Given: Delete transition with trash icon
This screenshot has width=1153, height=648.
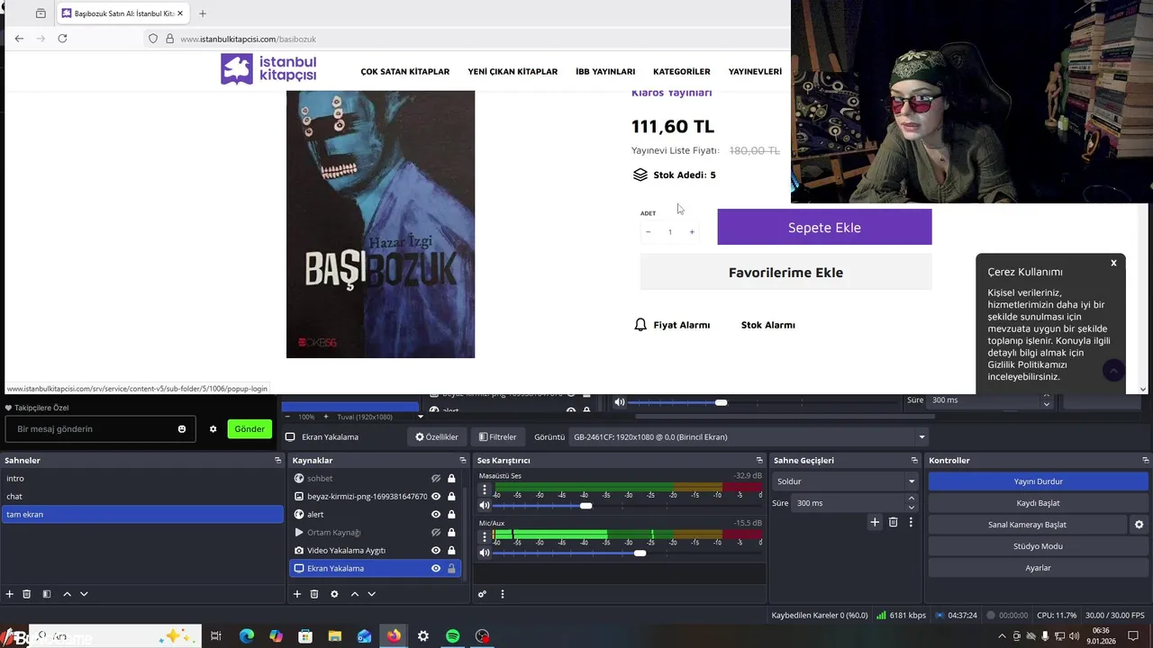Looking at the screenshot, I should click(x=893, y=522).
